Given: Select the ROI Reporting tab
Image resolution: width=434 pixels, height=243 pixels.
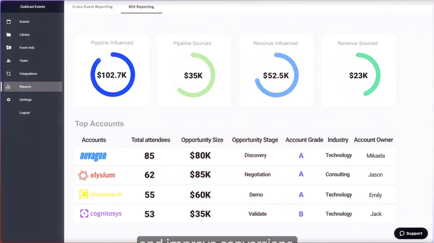Looking at the screenshot, I should tap(141, 7).
